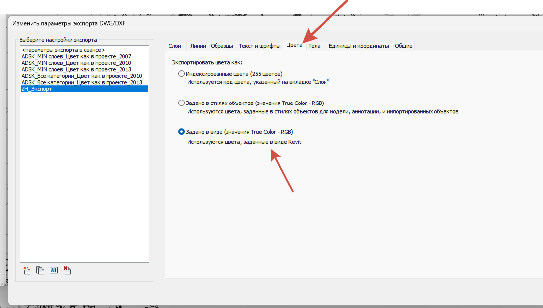Image resolution: width=543 pixels, height=308 pixels.
Task: Select 'Задано в виде' True Color option
Action: pyautogui.click(x=181, y=132)
